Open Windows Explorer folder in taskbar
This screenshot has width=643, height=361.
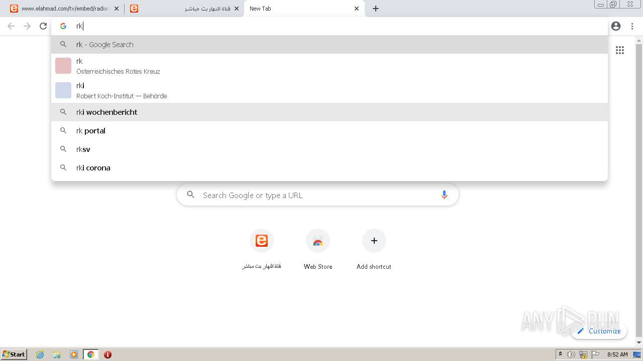click(x=57, y=354)
